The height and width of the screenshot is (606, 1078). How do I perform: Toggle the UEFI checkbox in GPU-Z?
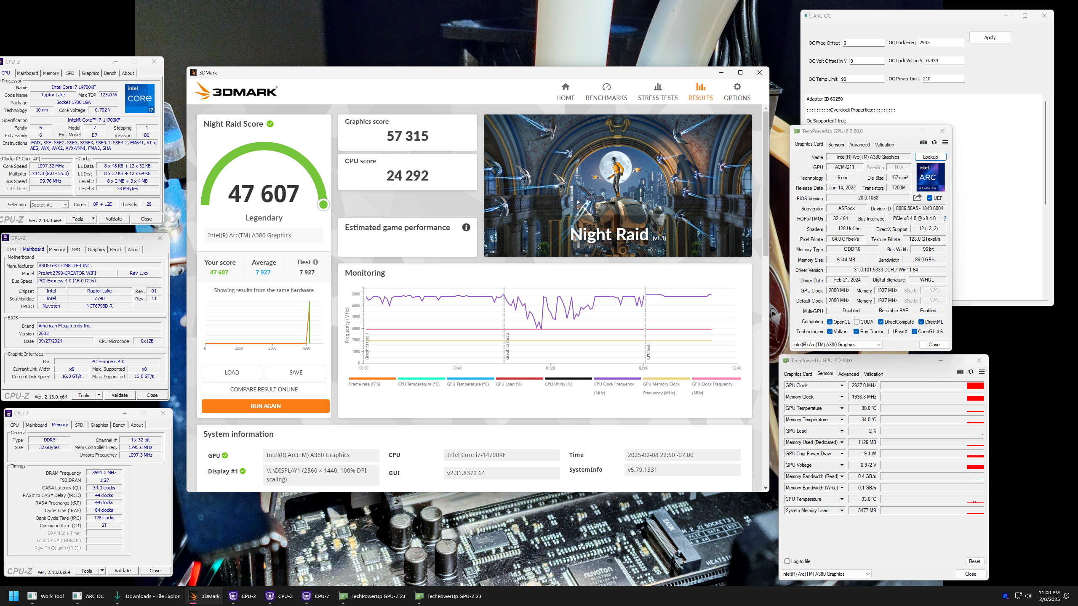(929, 198)
